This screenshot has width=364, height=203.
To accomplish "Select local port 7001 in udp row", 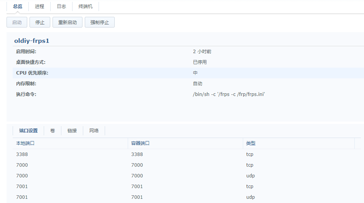I will pos(22,197).
